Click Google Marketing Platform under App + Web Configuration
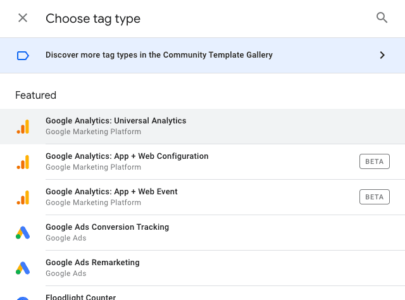 pos(93,167)
